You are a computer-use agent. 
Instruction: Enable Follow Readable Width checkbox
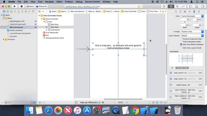(181, 42)
